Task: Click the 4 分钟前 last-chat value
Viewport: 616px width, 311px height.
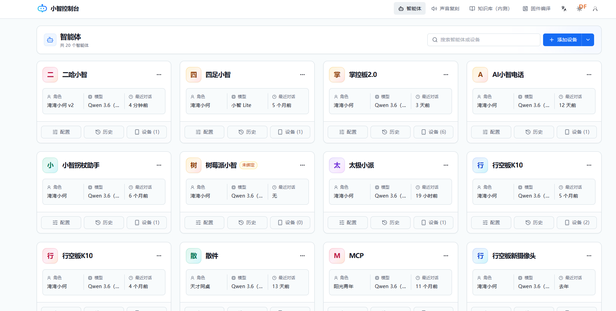Action: (x=138, y=105)
